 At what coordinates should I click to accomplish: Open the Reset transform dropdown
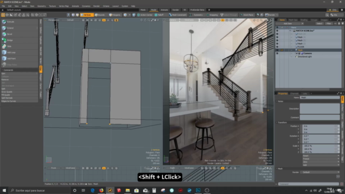tap(321, 156)
